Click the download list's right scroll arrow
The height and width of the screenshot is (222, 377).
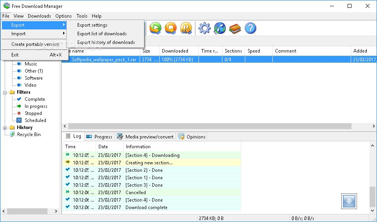[373, 126]
